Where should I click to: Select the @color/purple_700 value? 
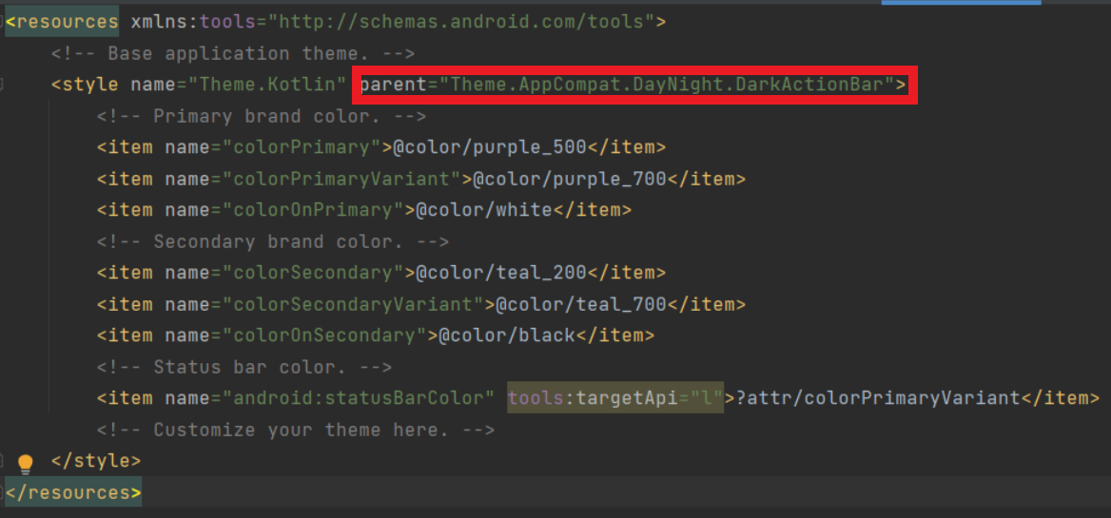pos(571,179)
